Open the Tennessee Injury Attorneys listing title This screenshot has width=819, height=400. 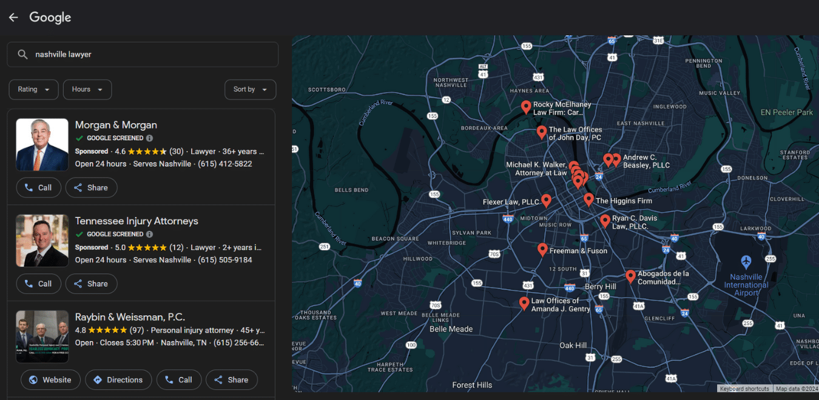click(136, 221)
